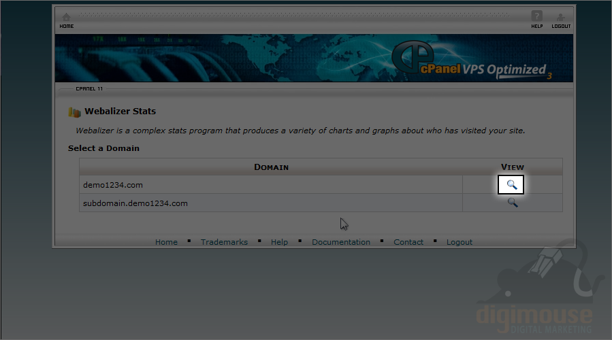View stats for demo1234.com magnifier icon
The width and height of the screenshot is (612, 340).
[x=512, y=184]
